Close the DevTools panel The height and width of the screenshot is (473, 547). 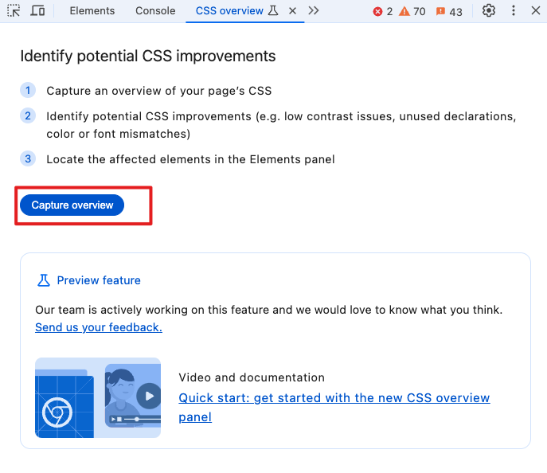[x=535, y=11]
